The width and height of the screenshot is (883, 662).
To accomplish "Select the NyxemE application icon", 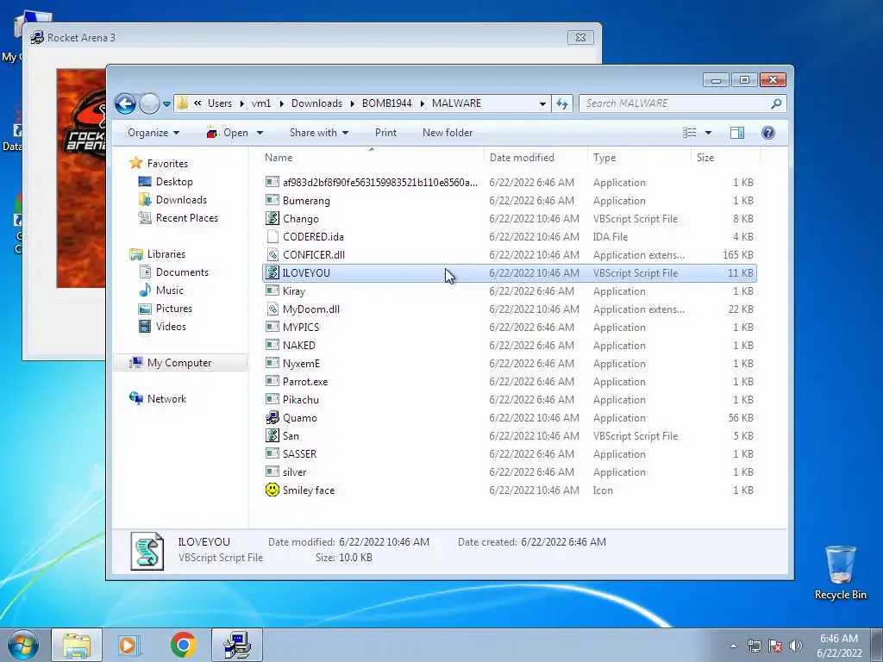I will 272,363.
